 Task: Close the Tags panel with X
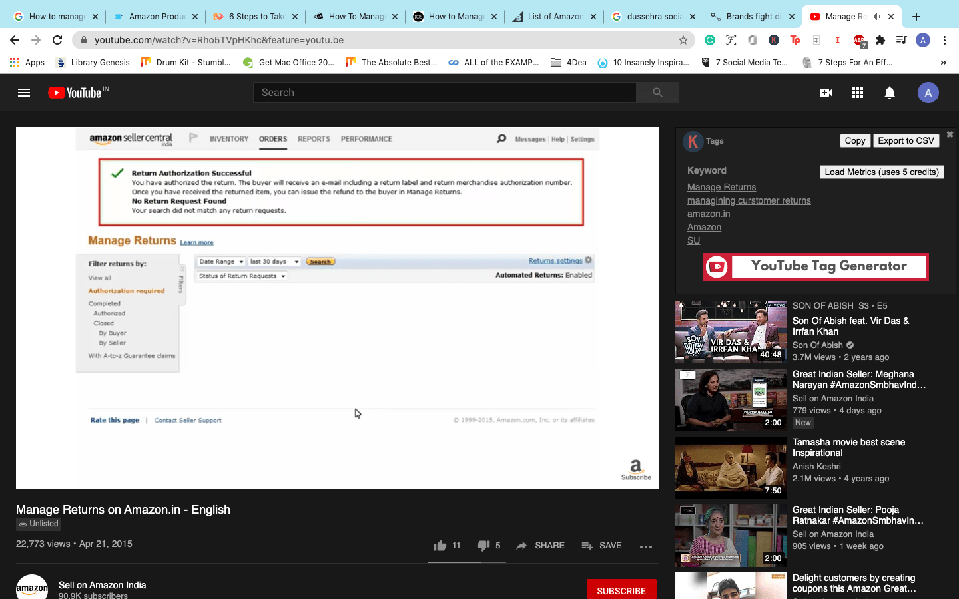click(950, 134)
